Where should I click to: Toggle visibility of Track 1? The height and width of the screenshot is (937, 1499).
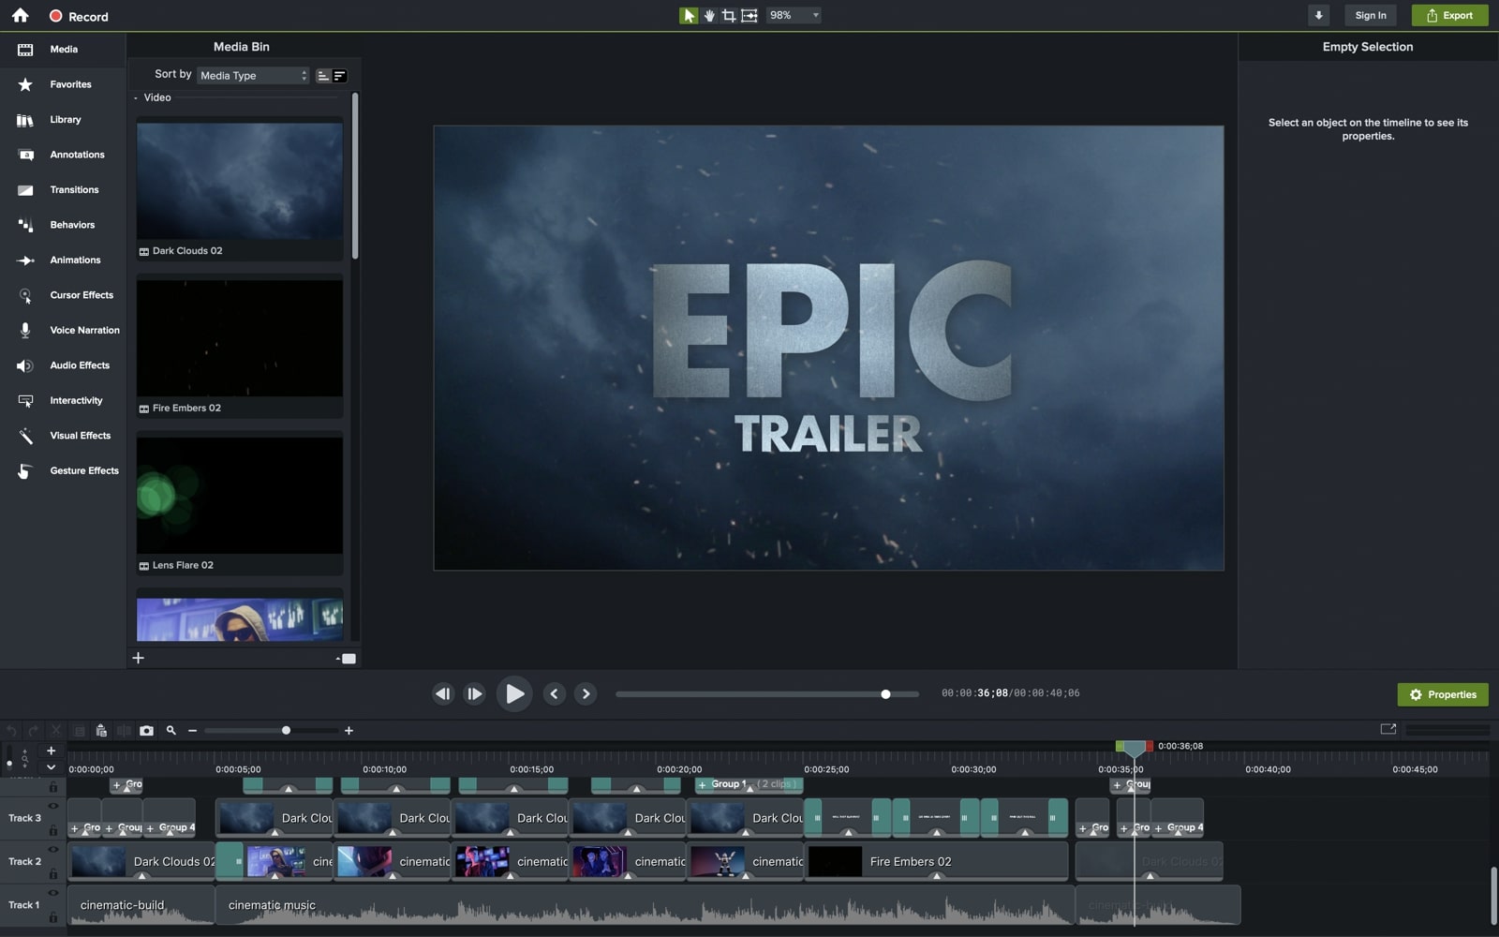click(x=53, y=893)
